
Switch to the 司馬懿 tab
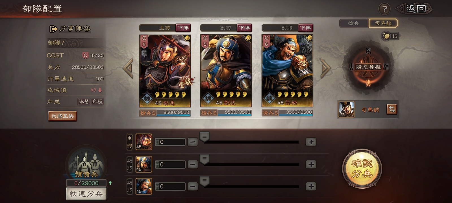tap(383, 23)
